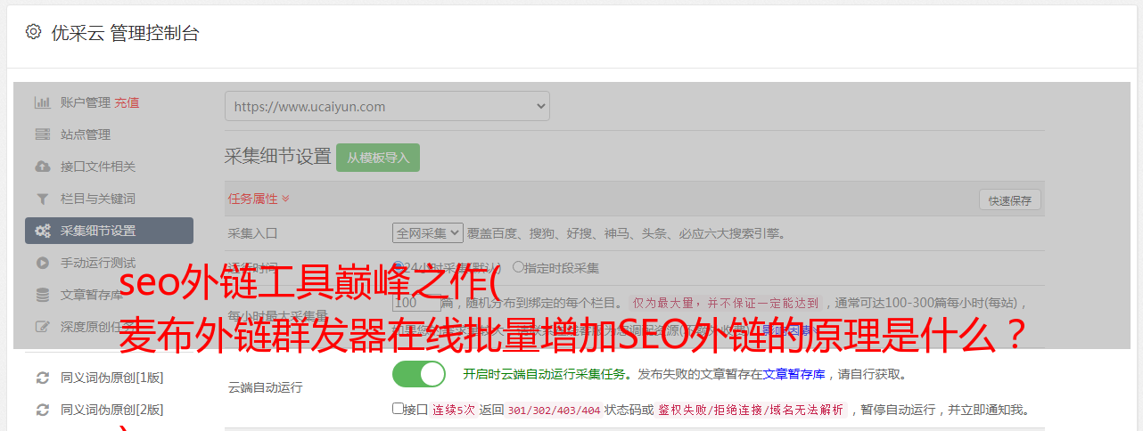Image resolution: width=1143 pixels, height=431 pixels.
Task: Click the green 从模板导入 button
Action: pos(378,158)
